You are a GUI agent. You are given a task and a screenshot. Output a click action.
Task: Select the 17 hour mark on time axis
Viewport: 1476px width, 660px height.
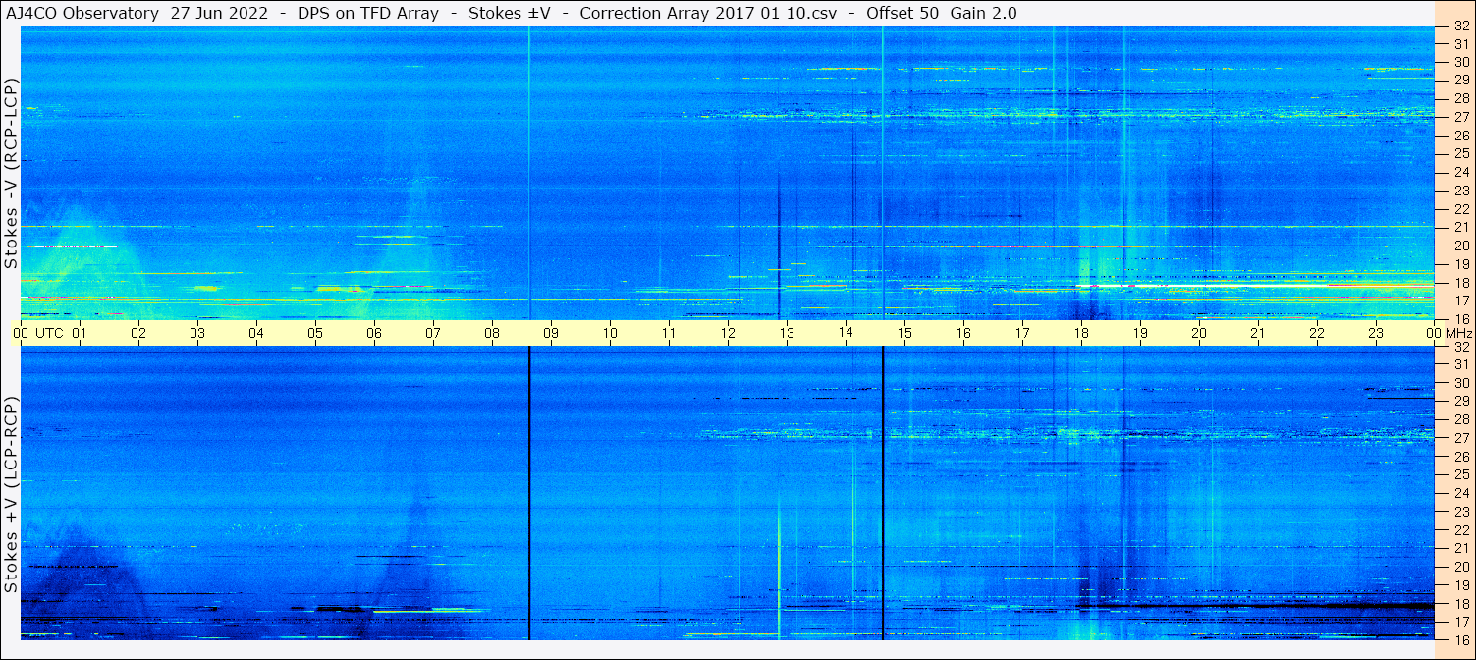[1022, 333]
